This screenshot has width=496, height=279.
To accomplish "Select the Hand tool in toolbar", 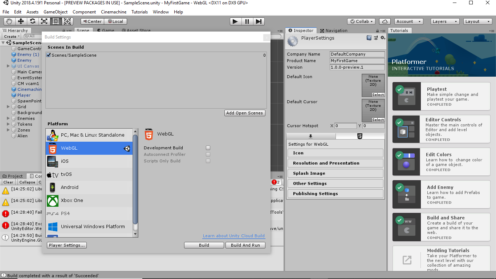I will 9,21.
